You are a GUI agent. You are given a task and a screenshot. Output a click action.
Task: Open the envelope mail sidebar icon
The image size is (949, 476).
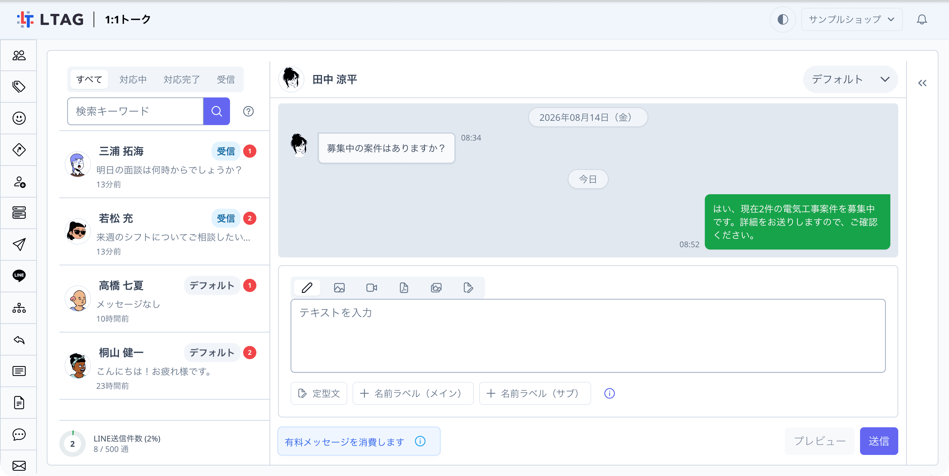[19, 466]
